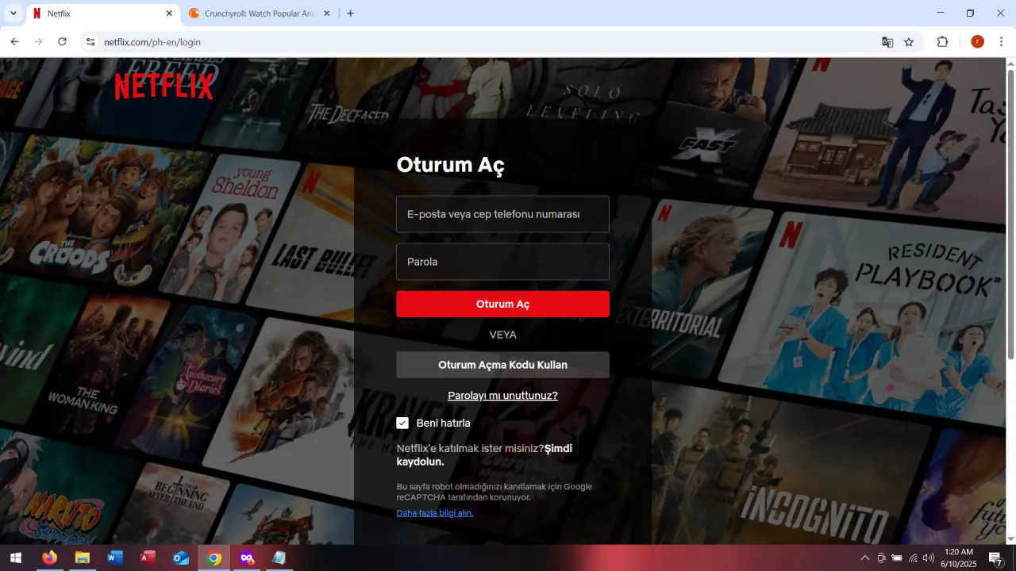Click the Google Translate icon
The width and height of the screenshot is (1016, 571).
(x=887, y=42)
